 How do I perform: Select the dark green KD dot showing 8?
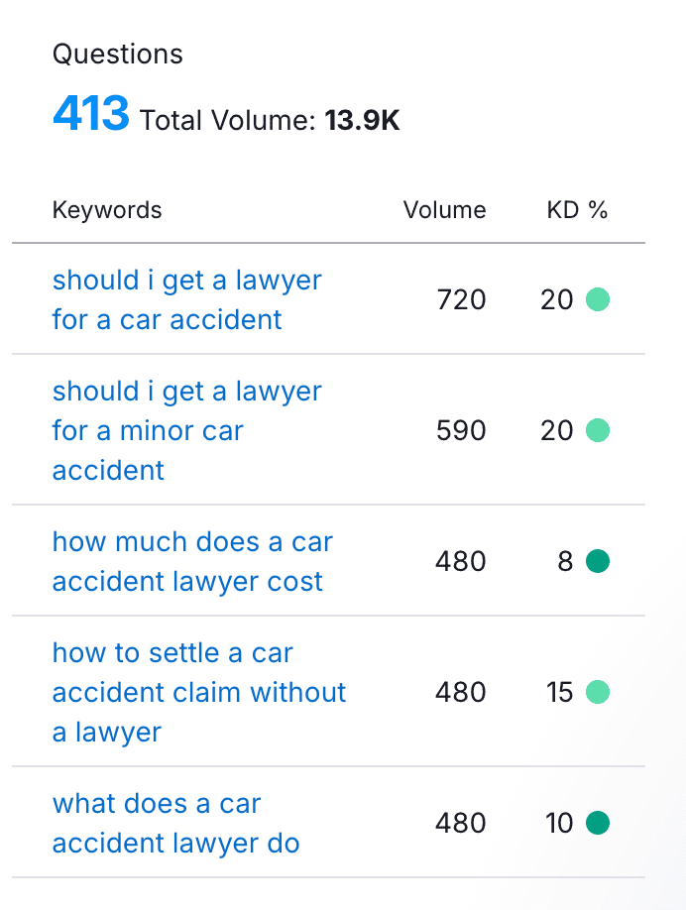click(x=598, y=561)
